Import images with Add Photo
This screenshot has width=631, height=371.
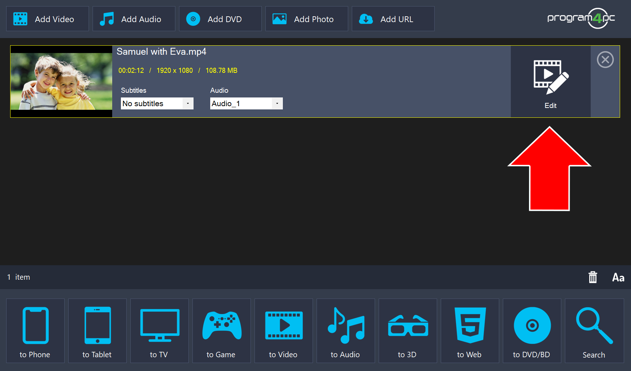(x=307, y=19)
